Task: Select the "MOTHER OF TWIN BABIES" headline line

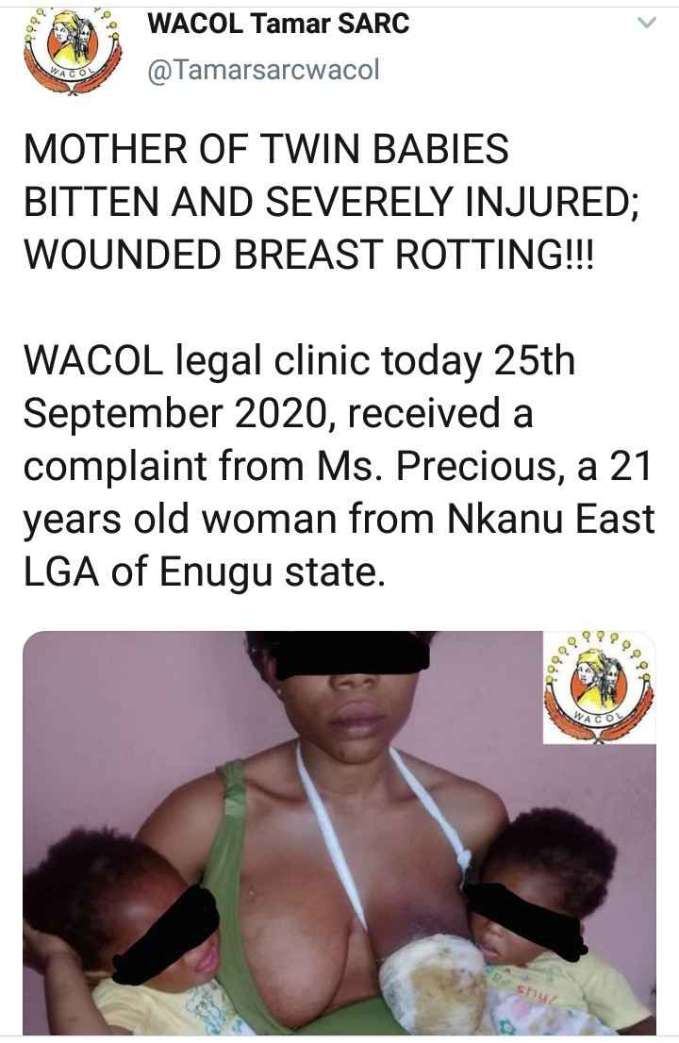Action: click(x=266, y=149)
